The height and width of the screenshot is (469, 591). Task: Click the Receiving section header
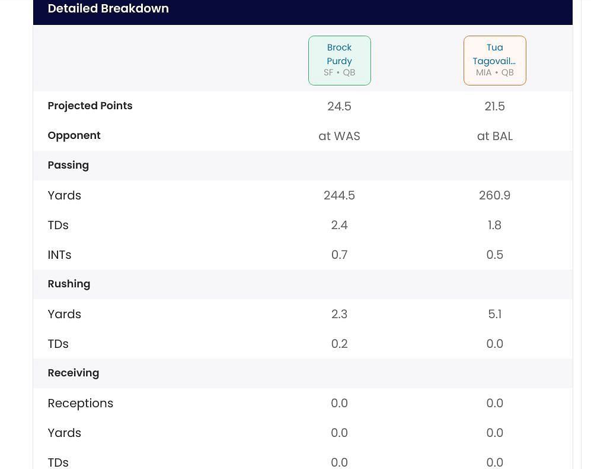[x=74, y=373]
